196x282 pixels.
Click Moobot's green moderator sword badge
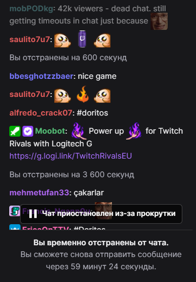tap(15, 131)
